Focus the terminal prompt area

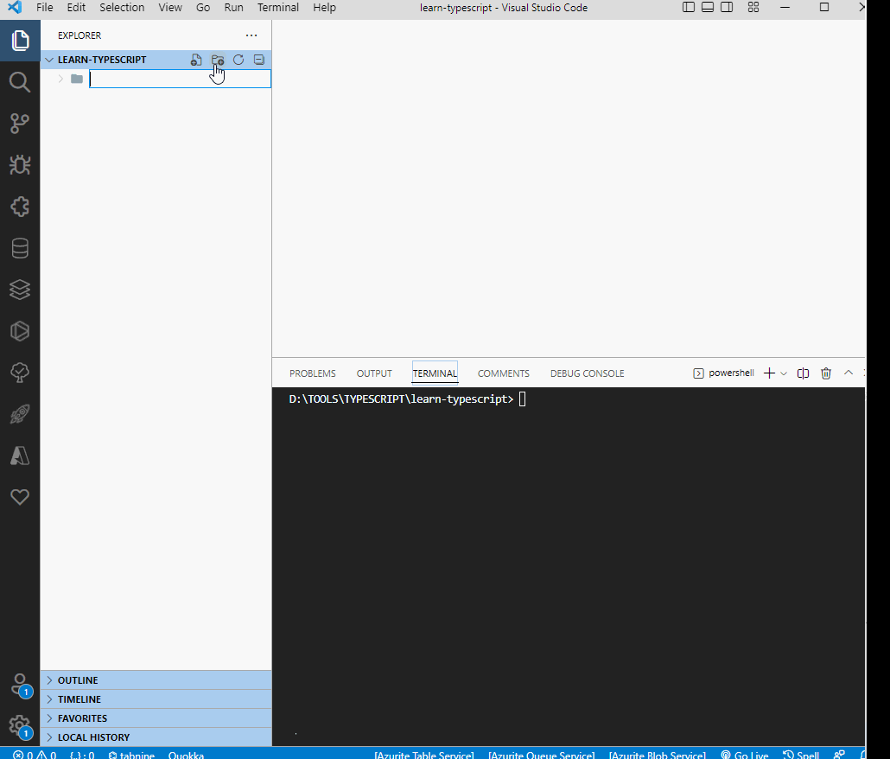point(569,566)
